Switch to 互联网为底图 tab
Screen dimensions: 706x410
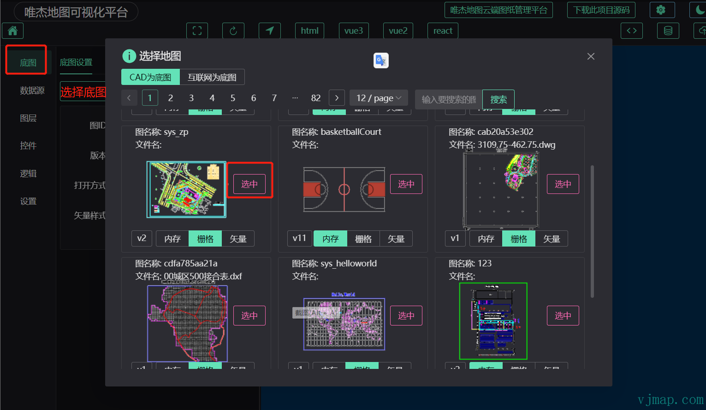(x=212, y=77)
